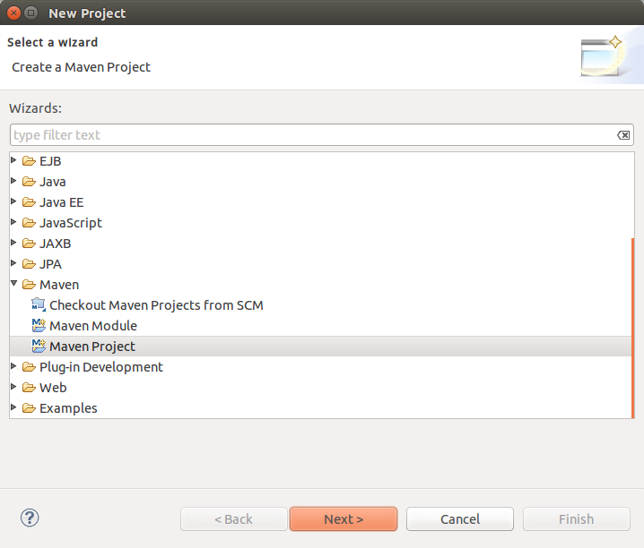Viewport: 644px width, 548px height.
Task: Collapse the Maven category
Action: coord(14,283)
